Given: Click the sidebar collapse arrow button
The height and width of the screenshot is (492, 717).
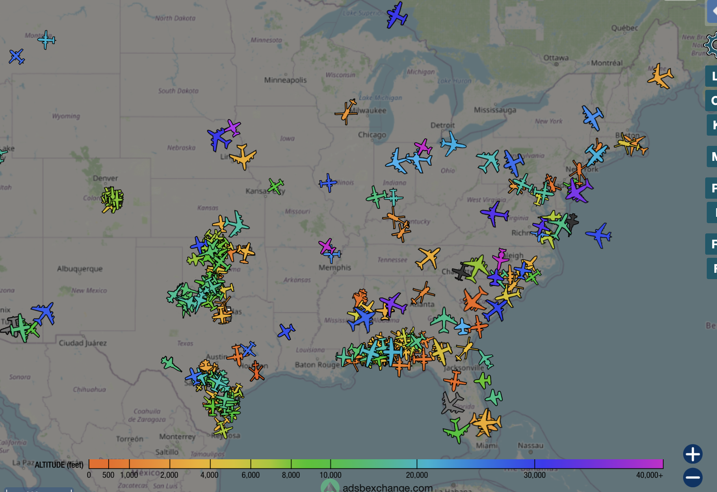Looking at the screenshot, I should coord(712,11).
